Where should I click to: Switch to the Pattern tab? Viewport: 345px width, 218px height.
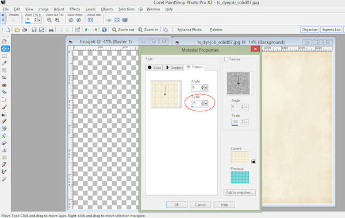(195, 67)
